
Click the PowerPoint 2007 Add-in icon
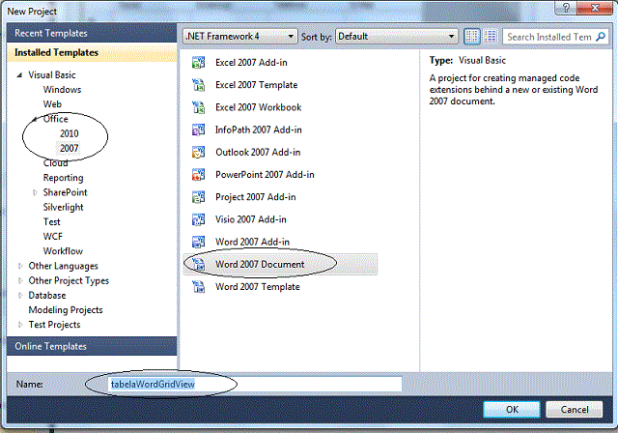[198, 174]
